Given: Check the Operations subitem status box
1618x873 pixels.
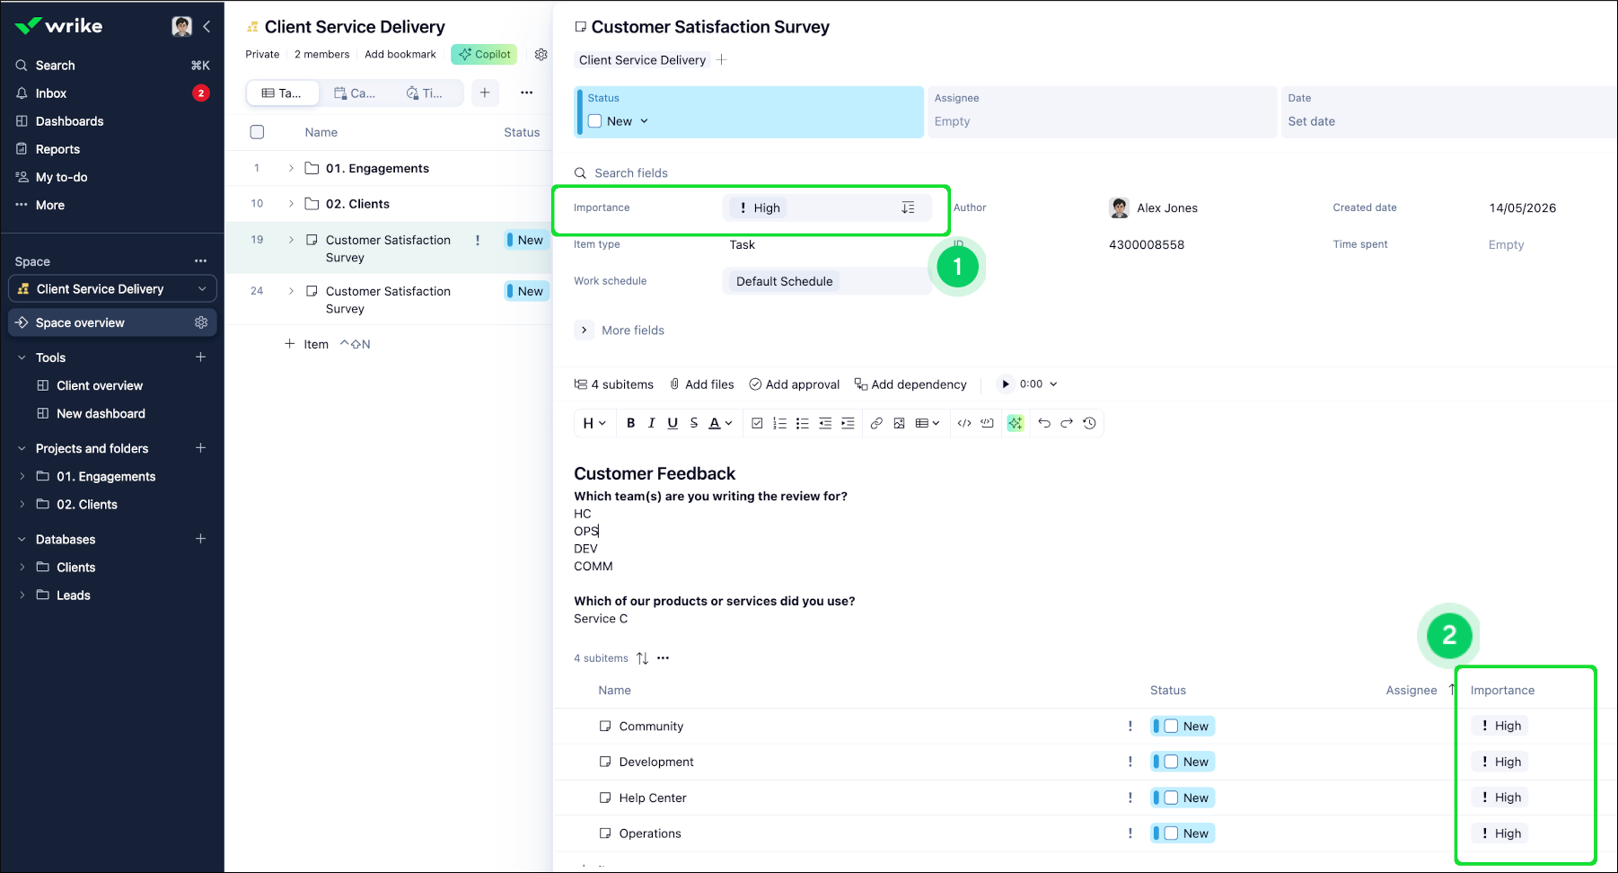Looking at the screenshot, I should point(1171,833).
